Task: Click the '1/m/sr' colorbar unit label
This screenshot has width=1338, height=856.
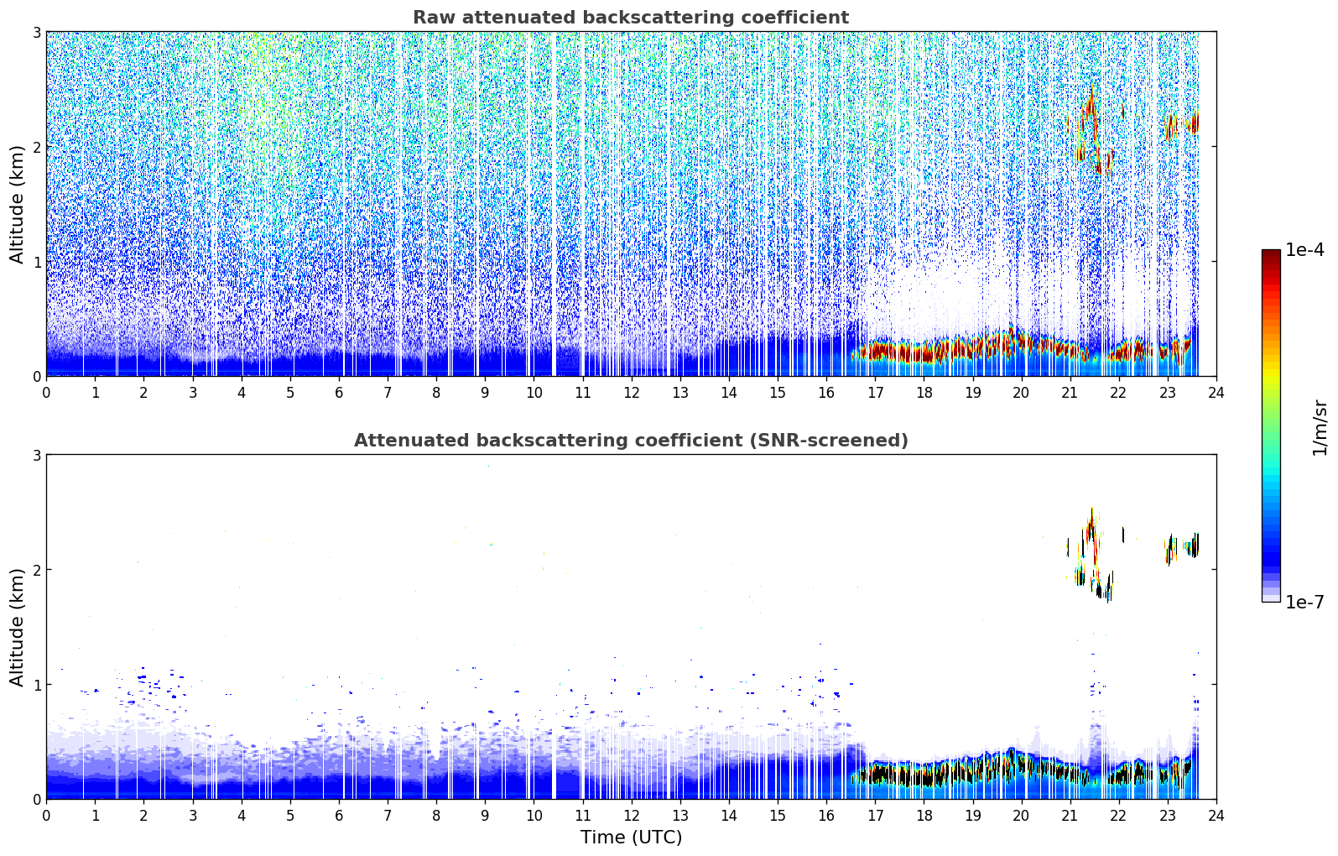Action: (1320, 426)
